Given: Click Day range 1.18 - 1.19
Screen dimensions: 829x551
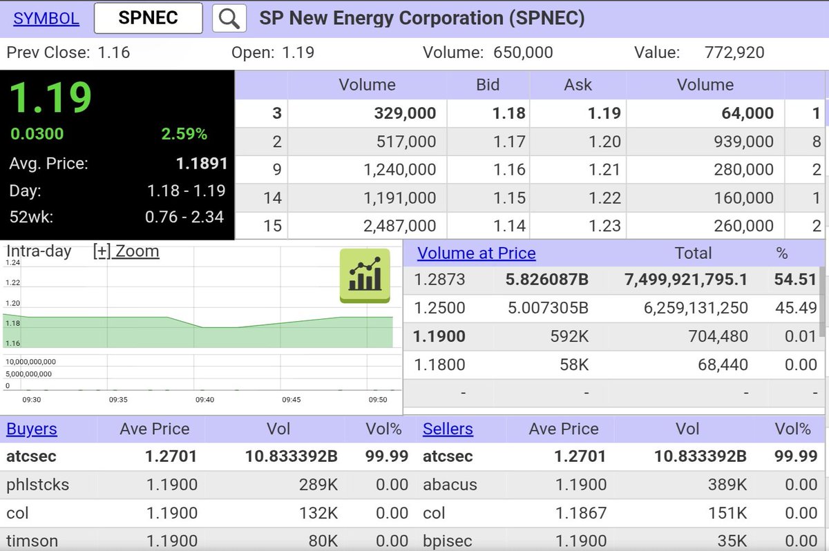Looking at the screenshot, I should 187,191.
